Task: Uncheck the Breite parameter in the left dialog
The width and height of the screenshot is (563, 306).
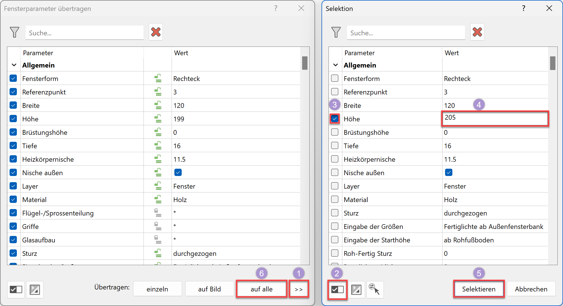Action: tap(13, 105)
